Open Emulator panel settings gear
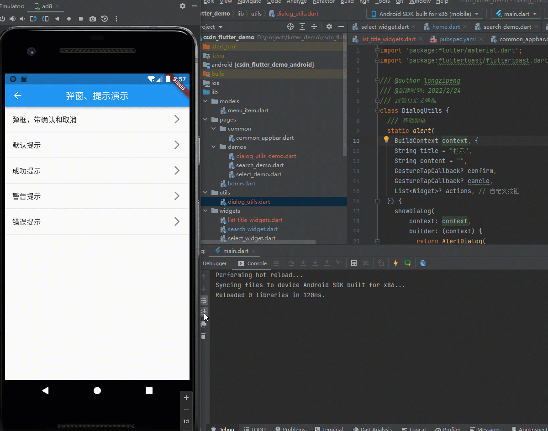The image size is (548, 431). click(x=183, y=6)
